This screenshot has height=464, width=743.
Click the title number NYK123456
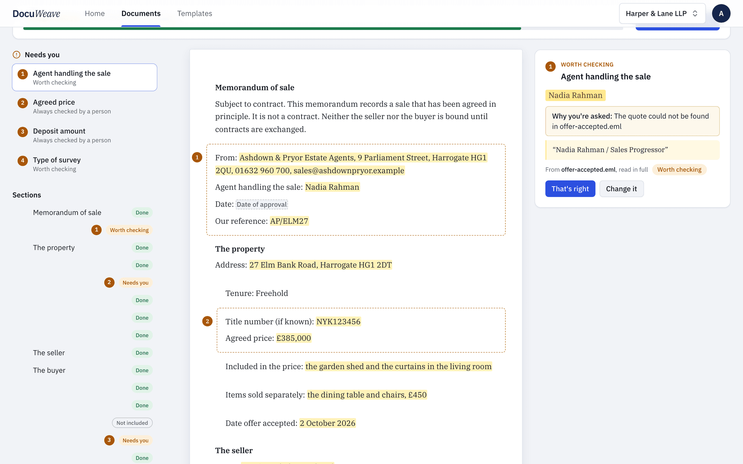coord(338,321)
